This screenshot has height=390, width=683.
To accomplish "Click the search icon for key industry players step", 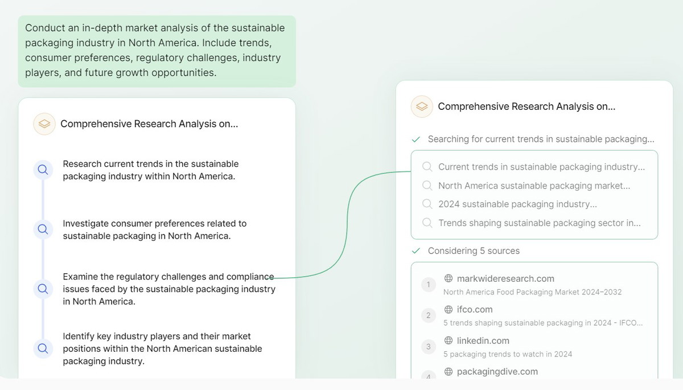I will tap(43, 348).
